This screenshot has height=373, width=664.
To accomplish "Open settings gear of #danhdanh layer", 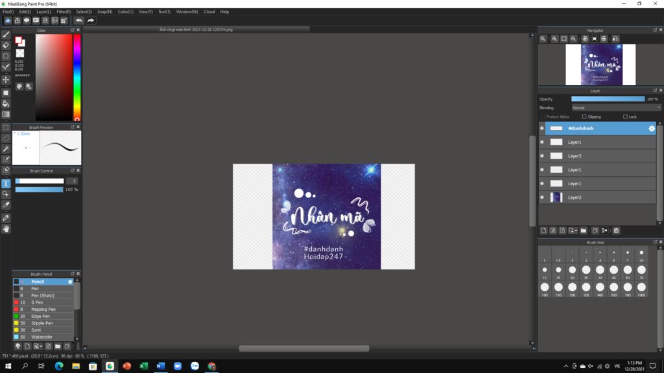I will tap(651, 128).
